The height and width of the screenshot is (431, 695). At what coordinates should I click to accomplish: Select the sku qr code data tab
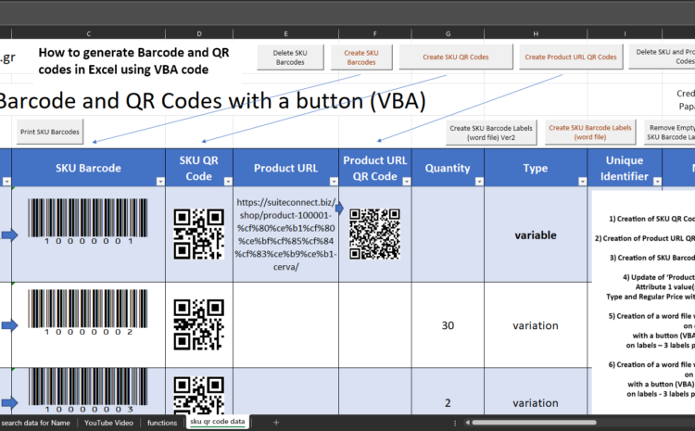coord(217,422)
